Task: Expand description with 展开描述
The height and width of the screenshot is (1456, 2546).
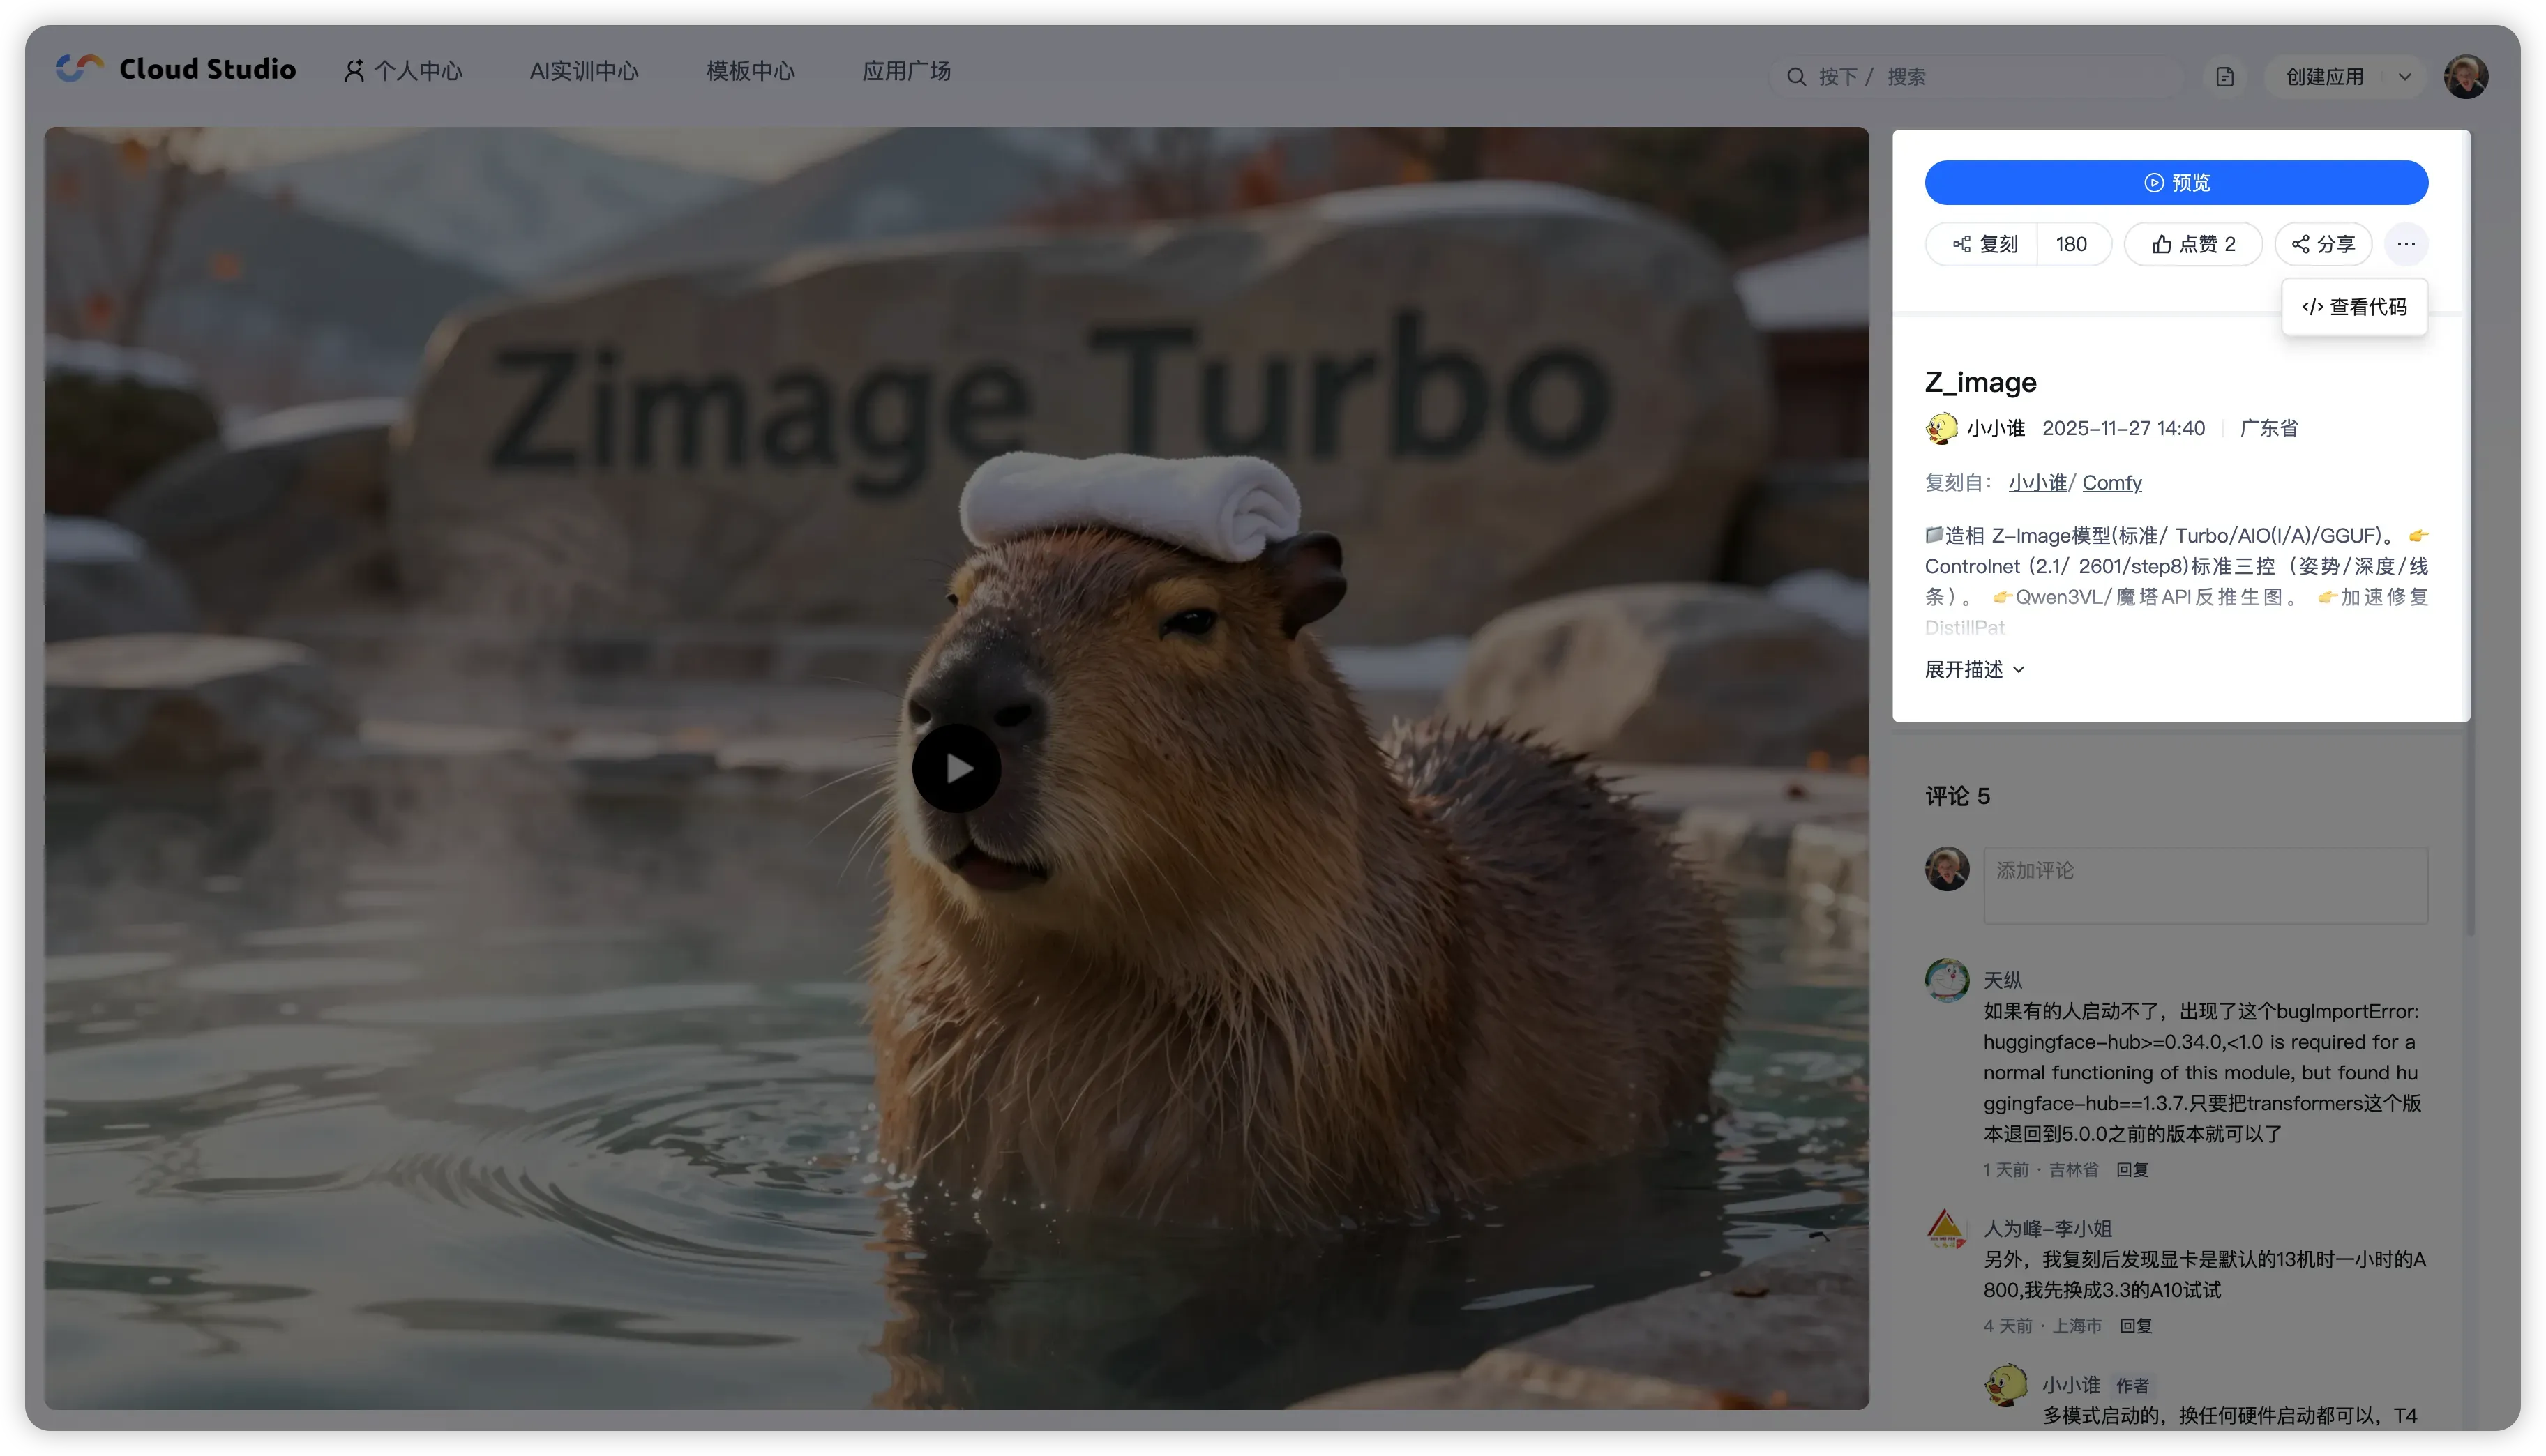Action: tap(1974, 669)
